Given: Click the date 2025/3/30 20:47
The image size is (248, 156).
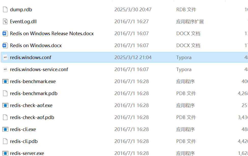Looking at the screenshot, I should (133, 9).
